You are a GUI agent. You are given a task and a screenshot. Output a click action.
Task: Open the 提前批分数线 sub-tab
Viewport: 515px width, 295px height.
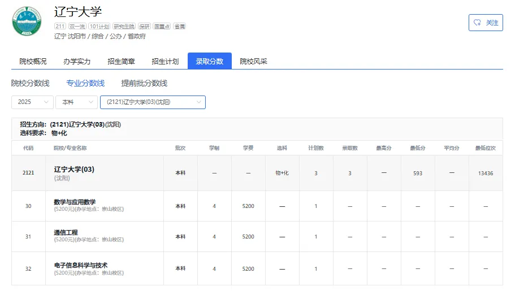coord(144,83)
